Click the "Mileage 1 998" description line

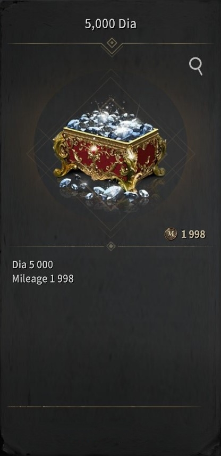click(42, 279)
